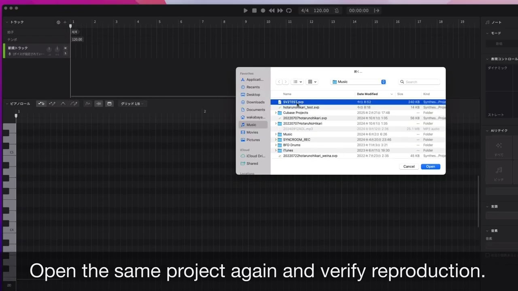Open the Music location popup in dialog
The height and width of the screenshot is (291, 518).
359,82
